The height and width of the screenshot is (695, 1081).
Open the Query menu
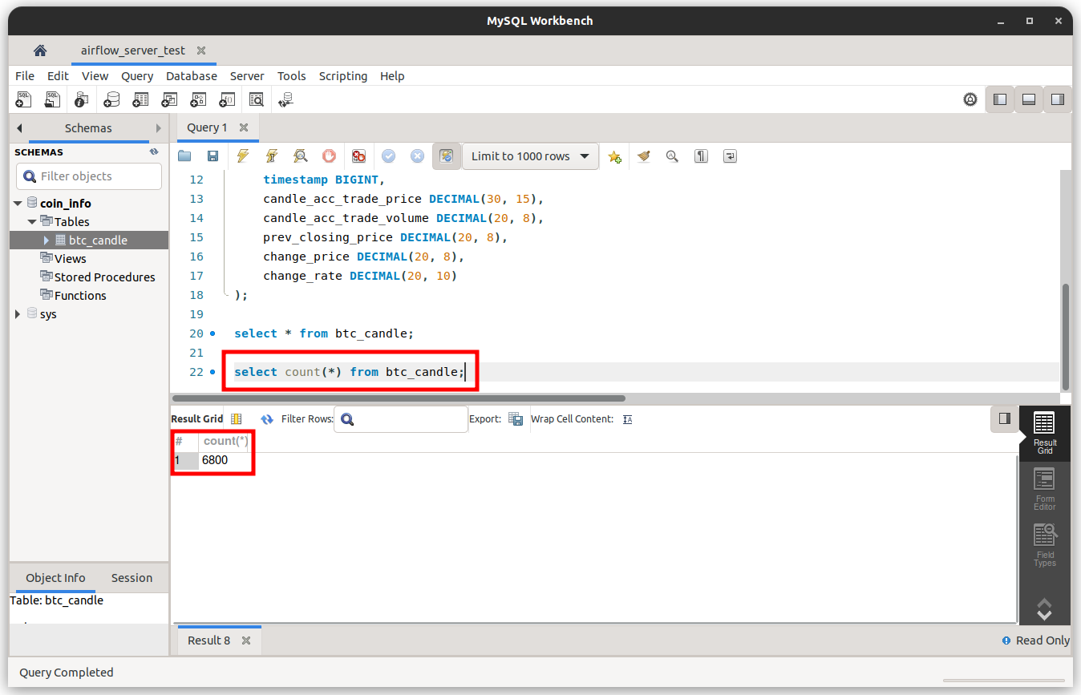pos(137,76)
